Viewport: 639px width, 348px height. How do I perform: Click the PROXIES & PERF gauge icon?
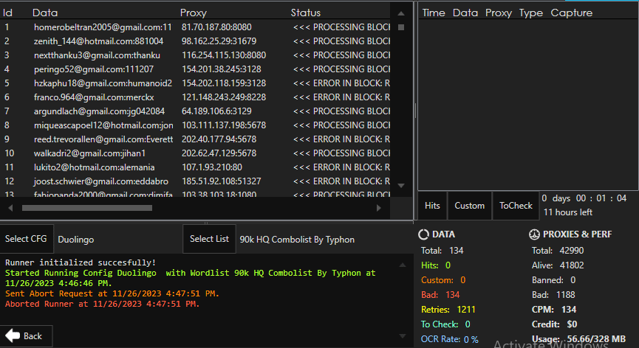[535, 234]
